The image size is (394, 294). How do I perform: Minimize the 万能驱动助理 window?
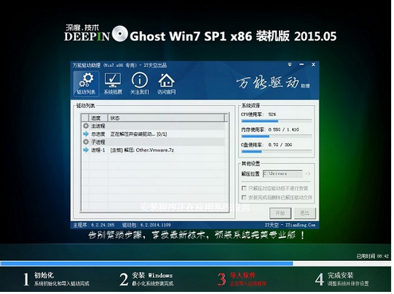click(302, 65)
